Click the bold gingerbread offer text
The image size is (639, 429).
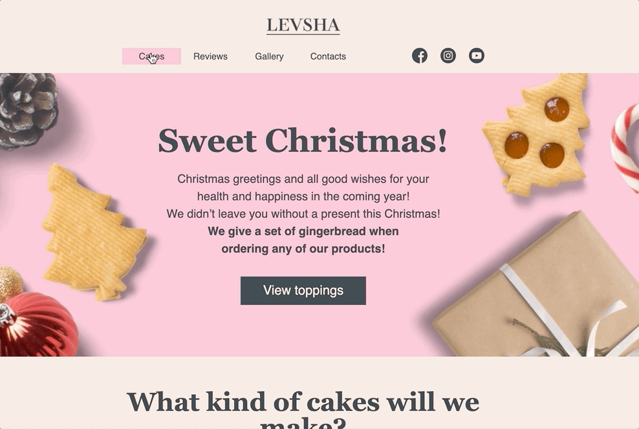[303, 240]
